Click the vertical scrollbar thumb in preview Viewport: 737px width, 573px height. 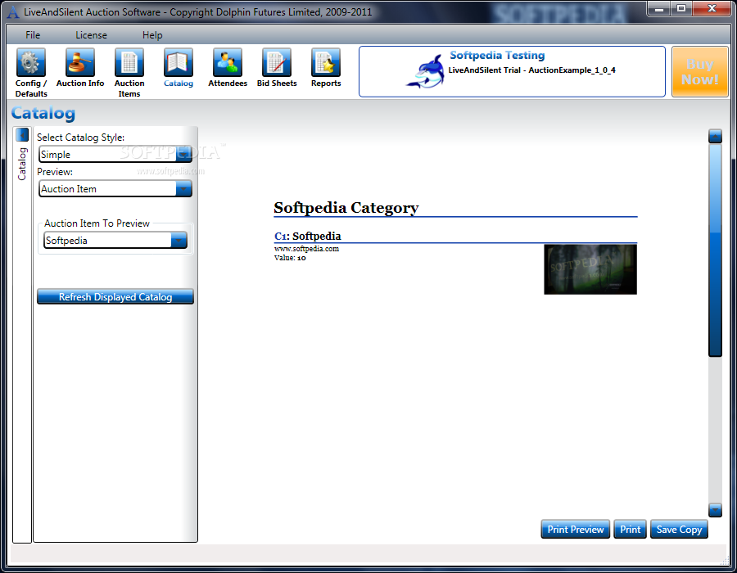click(x=715, y=250)
